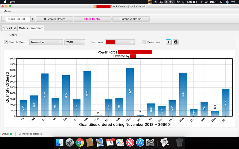Viewport: 239px width, 149px height.
Task: Open the Java coffee cup app in dock
Action: (x=165, y=143)
